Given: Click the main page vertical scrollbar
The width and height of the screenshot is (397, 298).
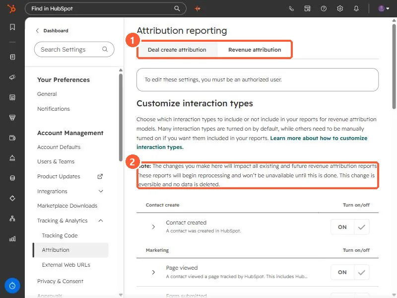Looking at the screenshot, I should click(x=394, y=67).
